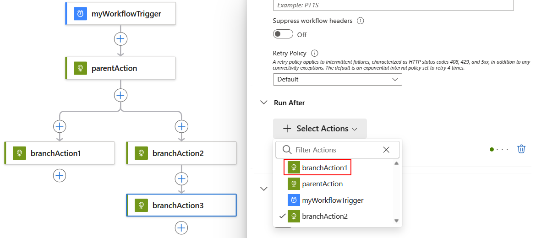Delete the run after entry with trash icon
Image resolution: width=536 pixels, height=238 pixels.
pos(521,149)
